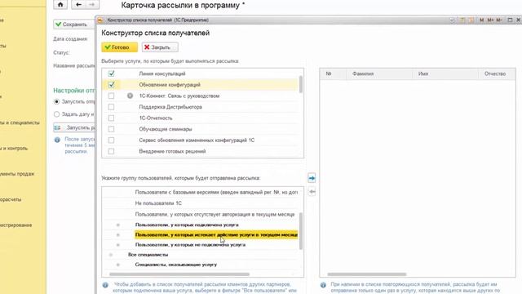Click horizontal scrollbar of user groups list
Image resolution: width=522 pixels, height=294 pixels.
[x=179, y=274]
